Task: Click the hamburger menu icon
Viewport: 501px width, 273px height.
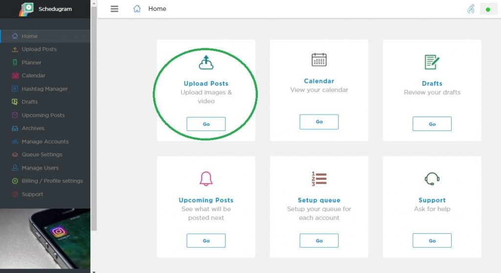Action: 114,9
